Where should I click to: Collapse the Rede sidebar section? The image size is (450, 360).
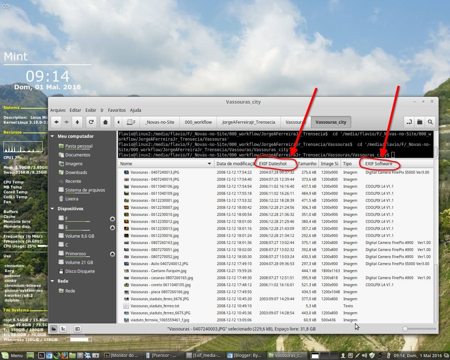pyautogui.click(x=52, y=281)
